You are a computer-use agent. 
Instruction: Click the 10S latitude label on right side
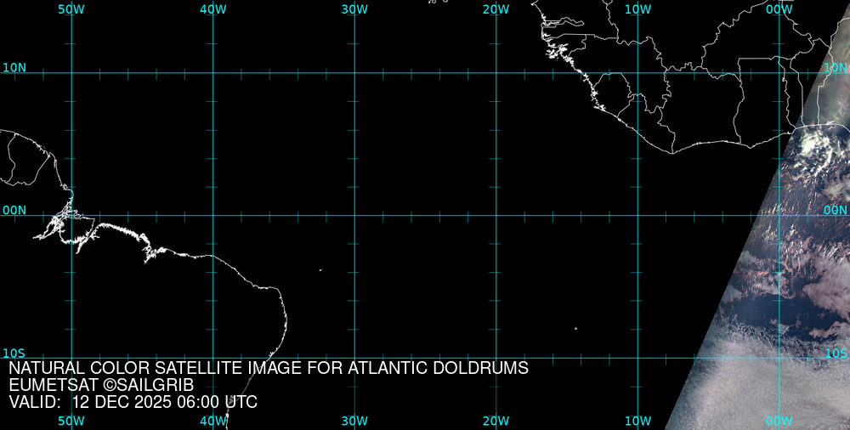(x=836, y=353)
